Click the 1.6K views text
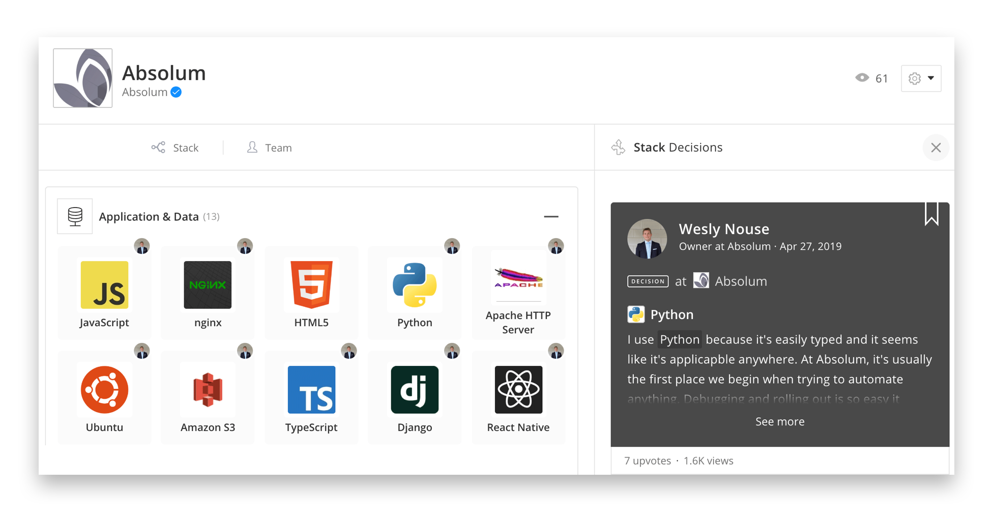Image resolution: width=992 pixels, height=518 pixels. 708,461
